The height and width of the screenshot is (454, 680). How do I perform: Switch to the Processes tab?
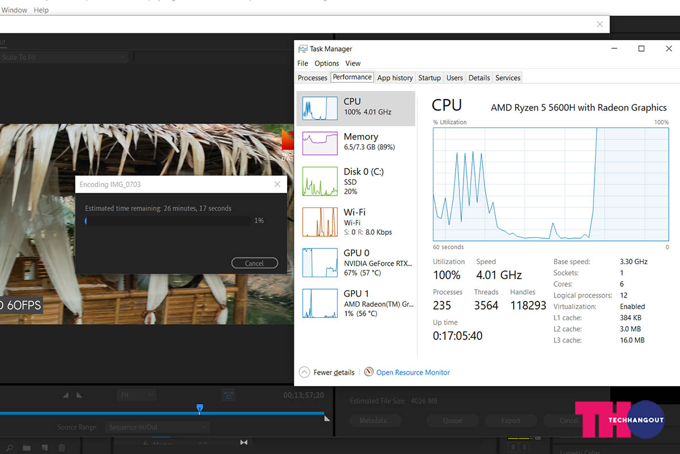313,78
